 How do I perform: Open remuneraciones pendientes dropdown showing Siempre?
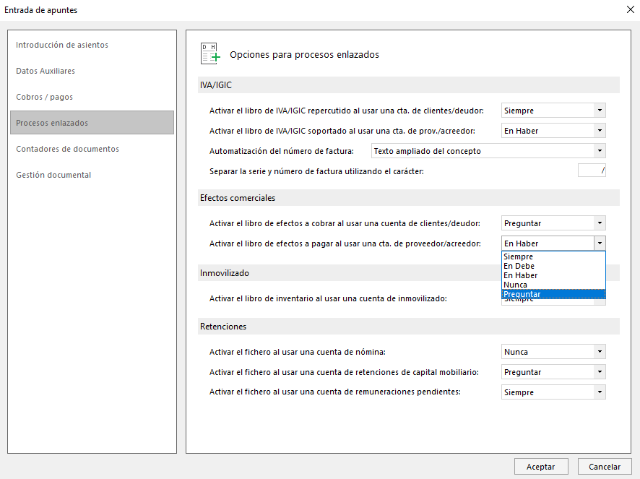click(553, 392)
